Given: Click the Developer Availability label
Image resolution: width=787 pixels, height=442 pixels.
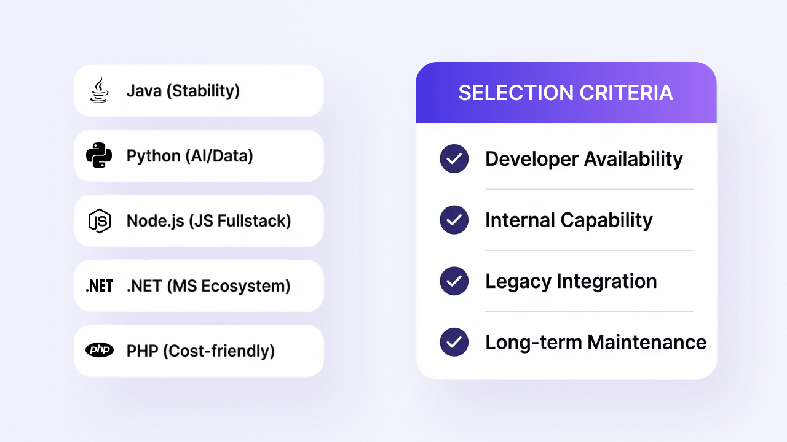Looking at the screenshot, I should click(584, 159).
